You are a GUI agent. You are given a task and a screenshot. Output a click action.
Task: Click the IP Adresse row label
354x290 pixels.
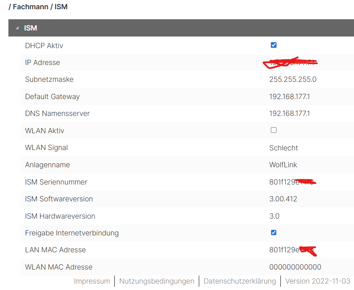coord(42,63)
